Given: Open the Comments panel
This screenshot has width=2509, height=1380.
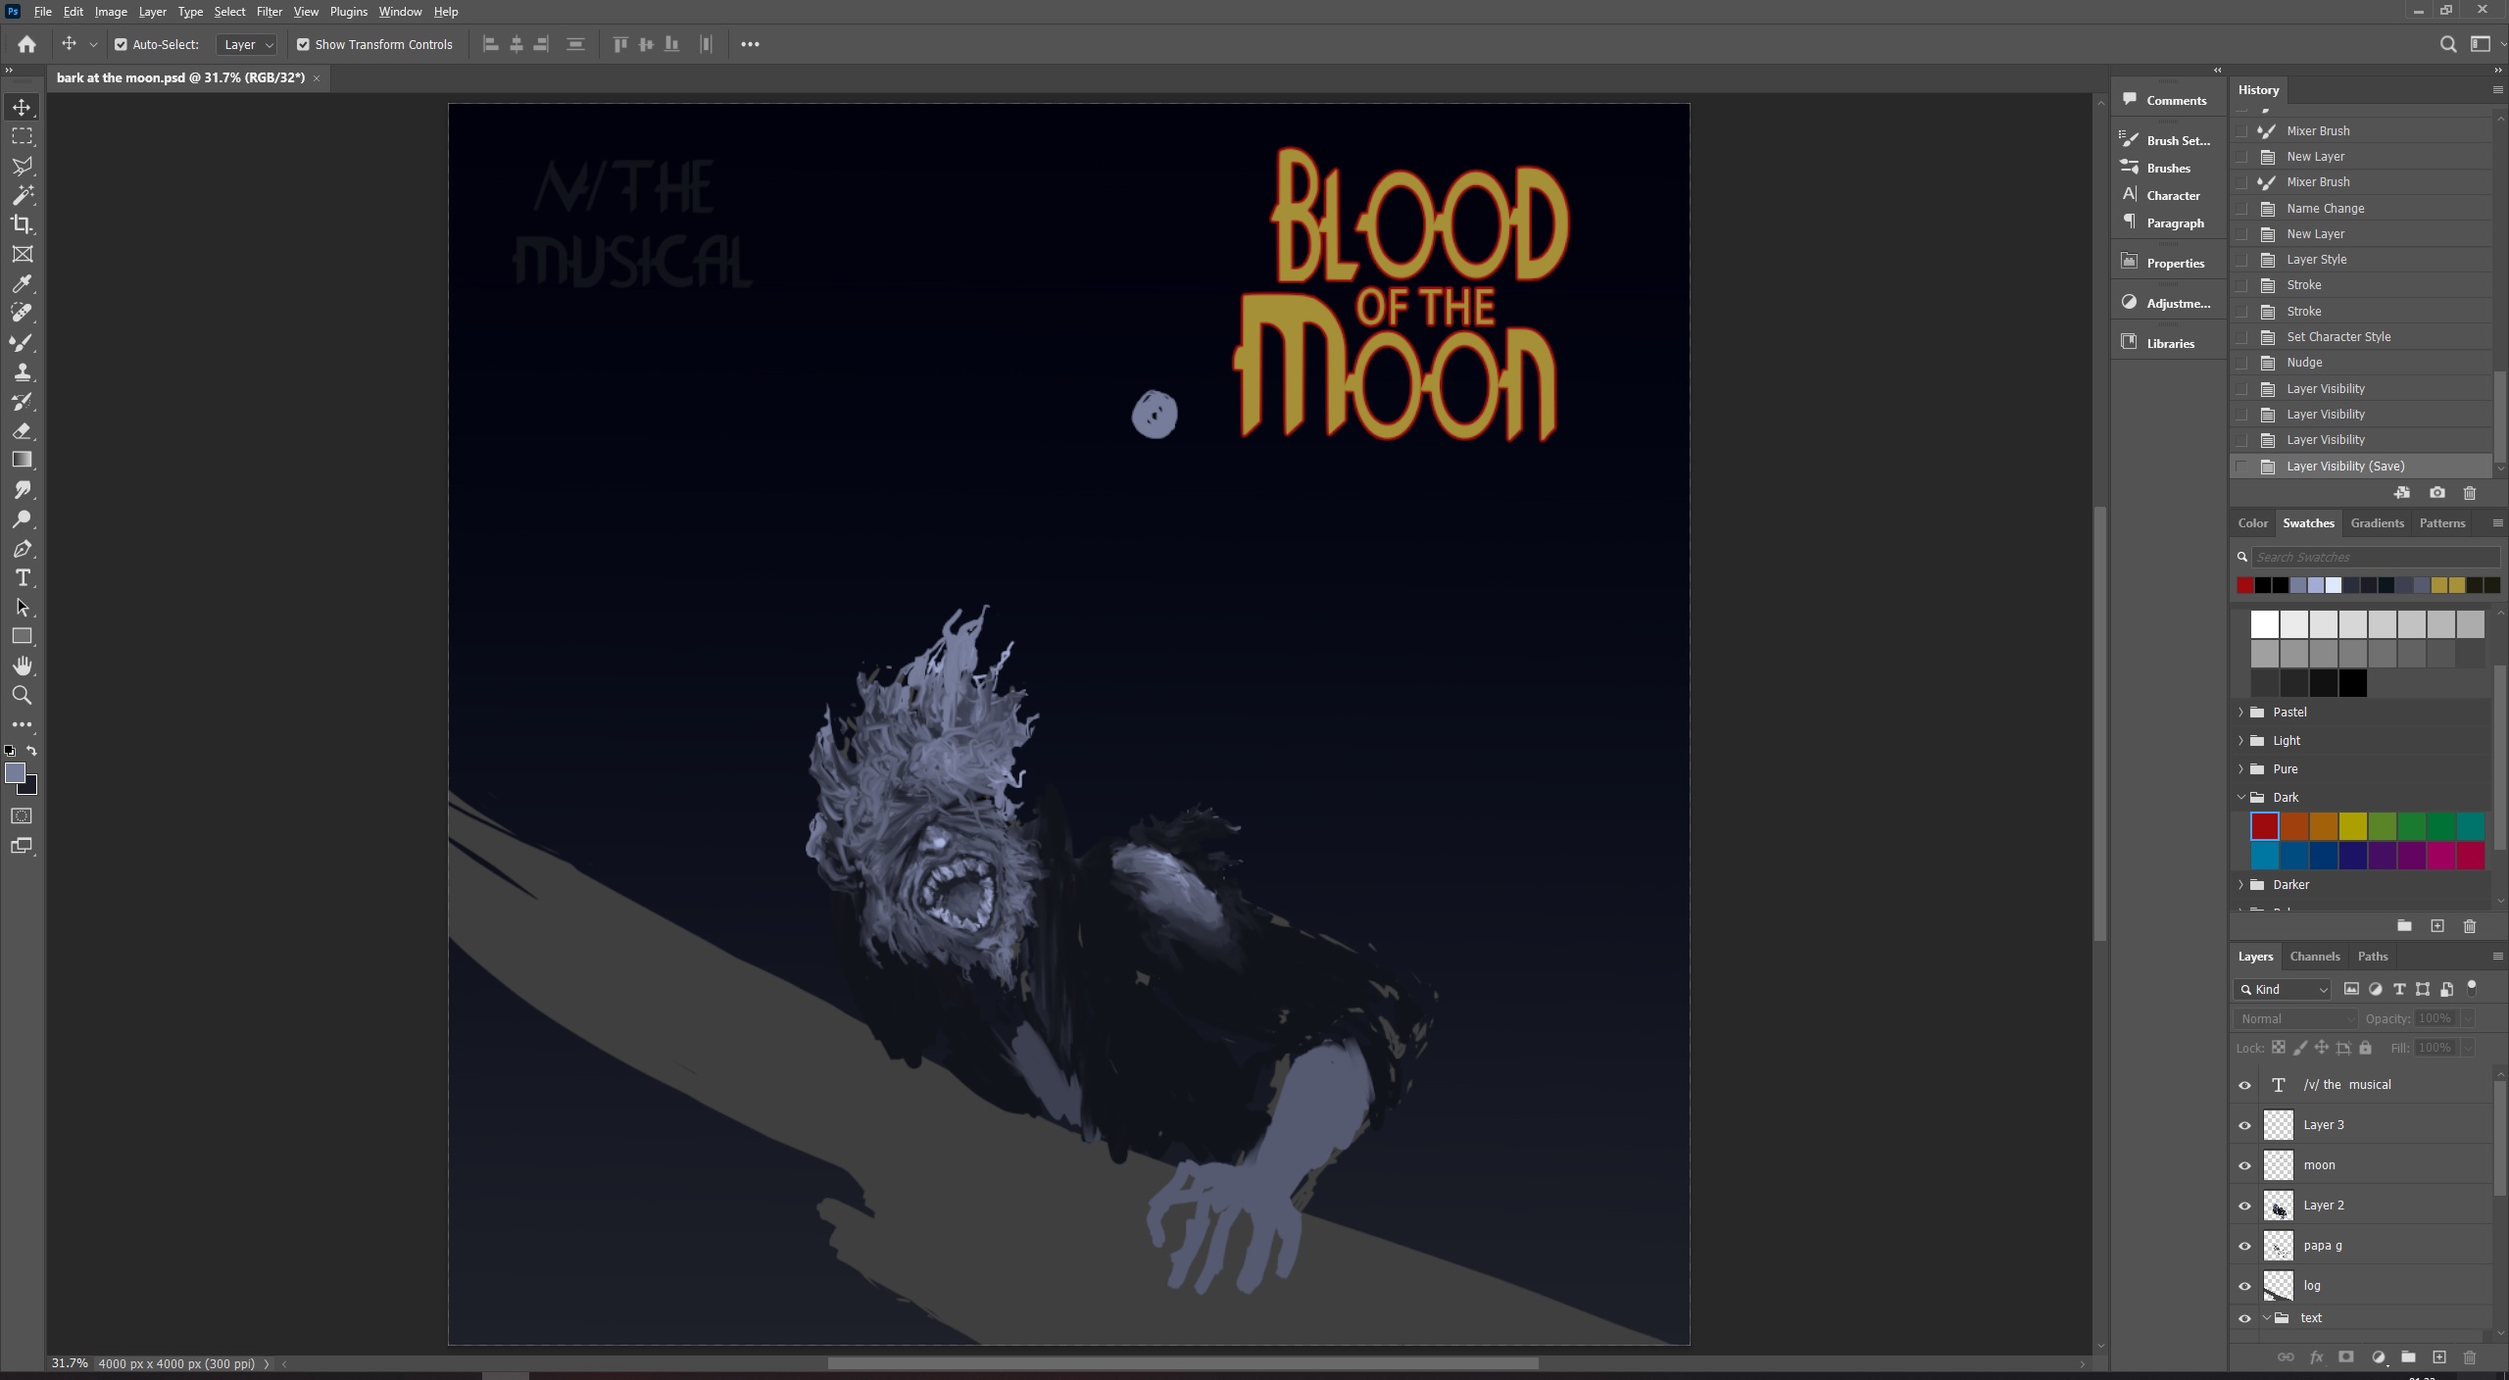Looking at the screenshot, I should point(2166,100).
